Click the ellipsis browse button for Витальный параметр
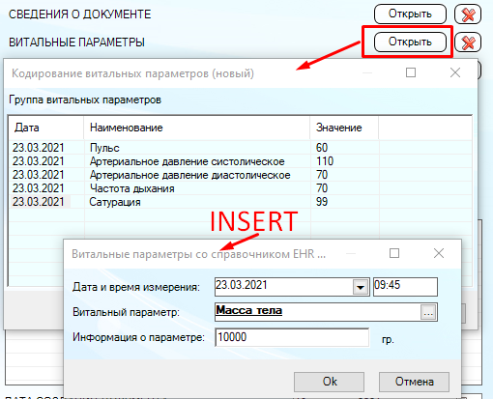Viewport: 493px width, 399px height. pos(428,312)
